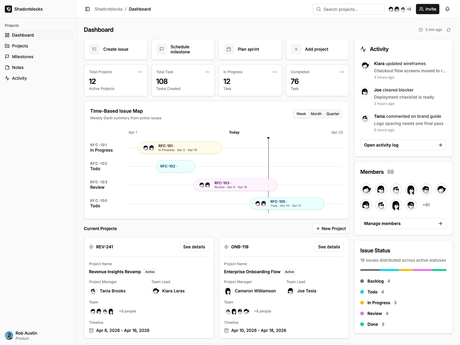This screenshot has width=460, height=345.
Task: Open the In Progress card options menu
Action: 274,72
